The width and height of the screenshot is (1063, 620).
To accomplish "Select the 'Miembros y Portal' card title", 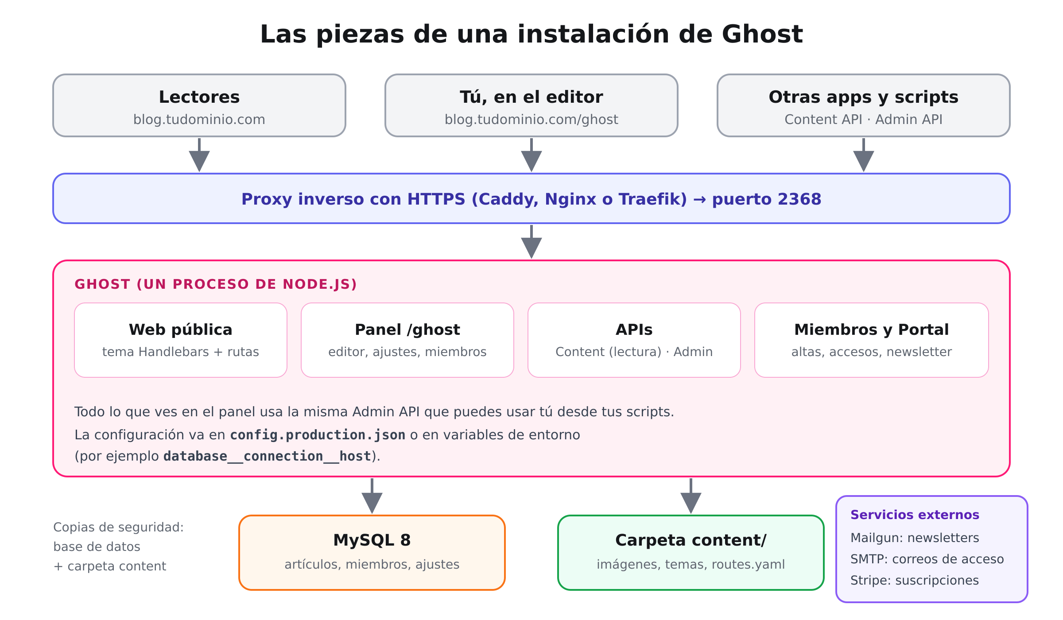I will tap(872, 330).
